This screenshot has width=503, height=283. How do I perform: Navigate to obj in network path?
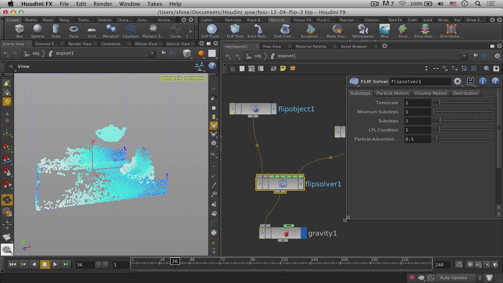258,56
